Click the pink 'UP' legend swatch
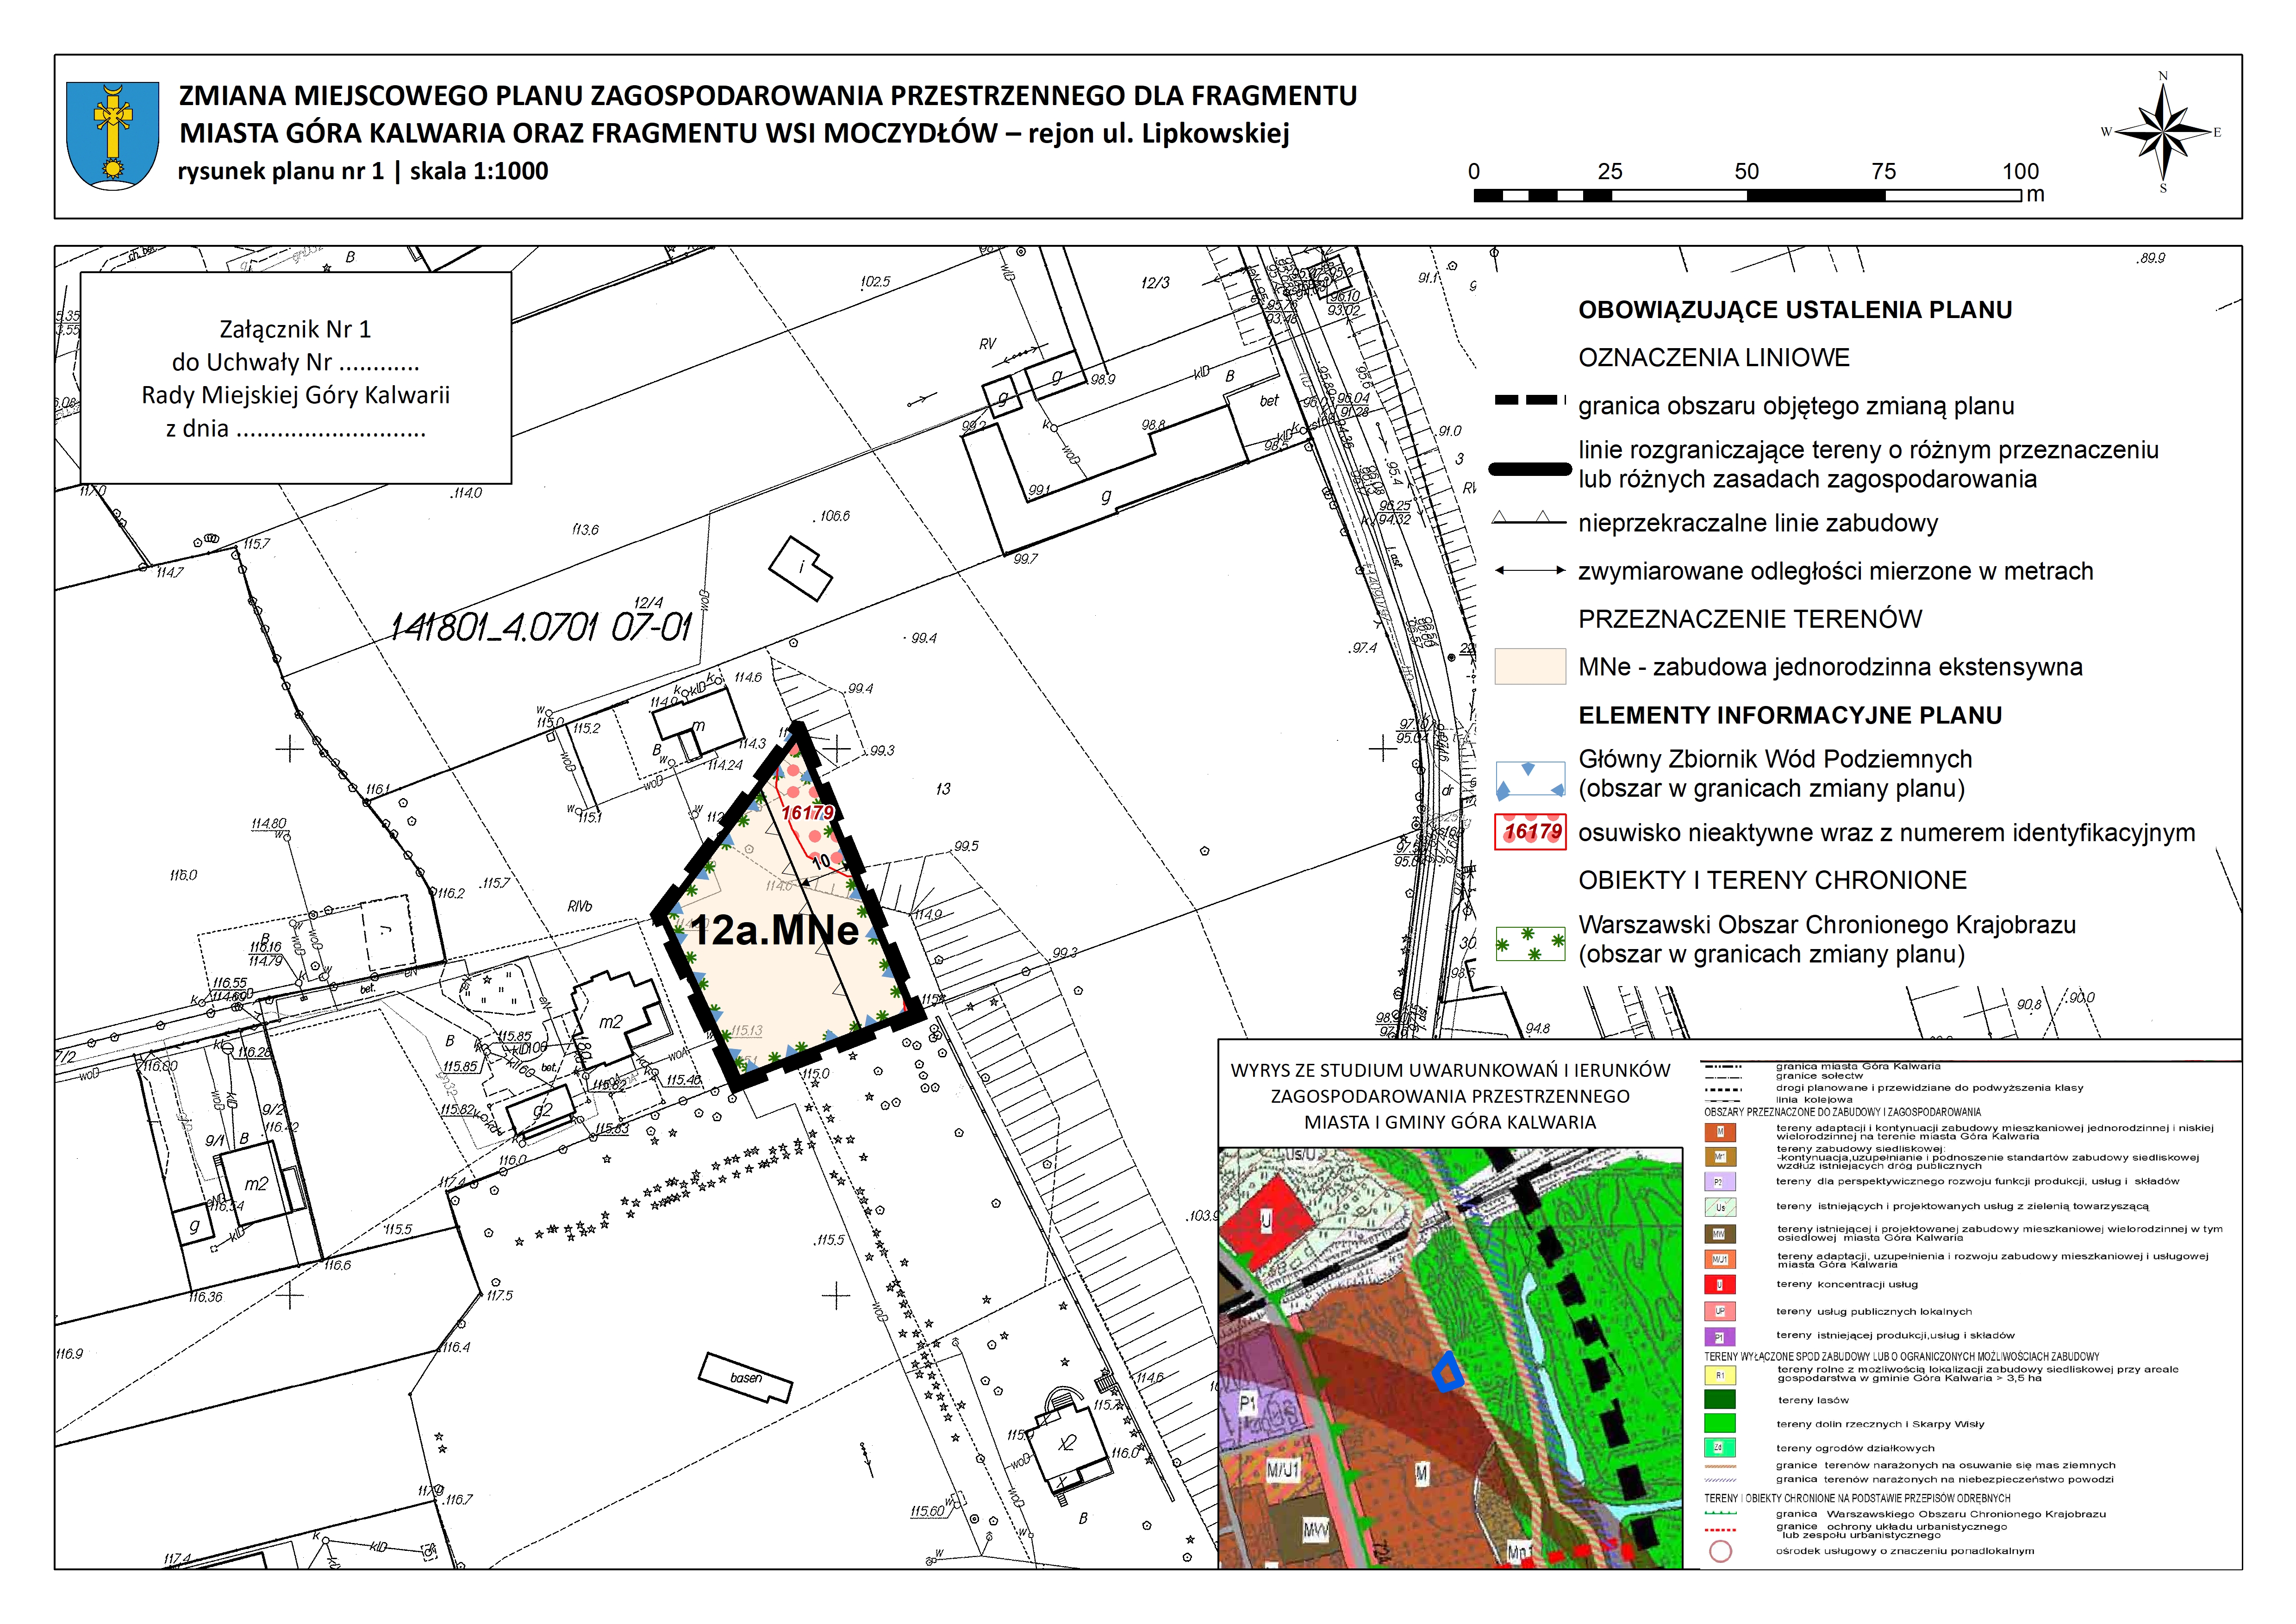The width and height of the screenshot is (2296, 1624). (1720, 1311)
